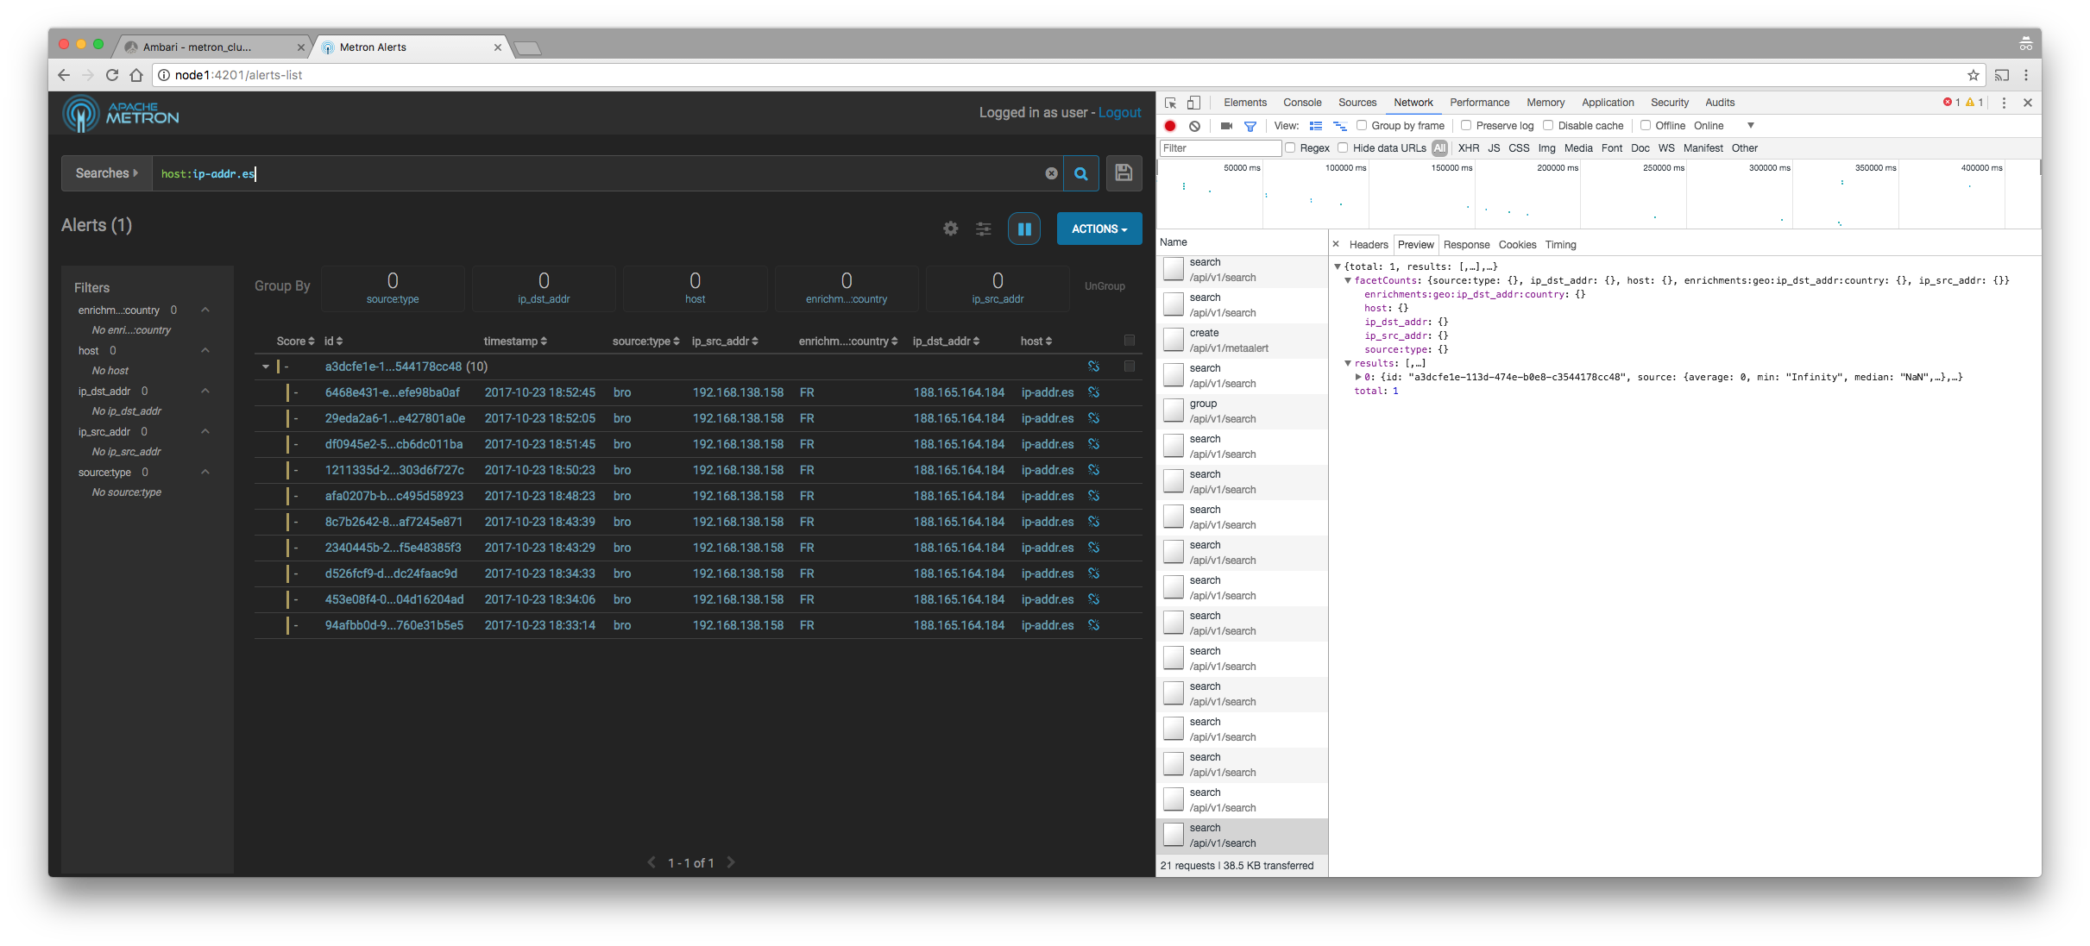The width and height of the screenshot is (2090, 946).
Task: Click the save search floppy icon
Action: [x=1124, y=173]
